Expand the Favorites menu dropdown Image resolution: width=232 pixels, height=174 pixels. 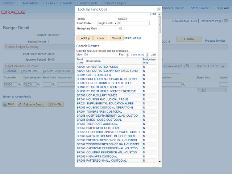click(x=9, y=3)
